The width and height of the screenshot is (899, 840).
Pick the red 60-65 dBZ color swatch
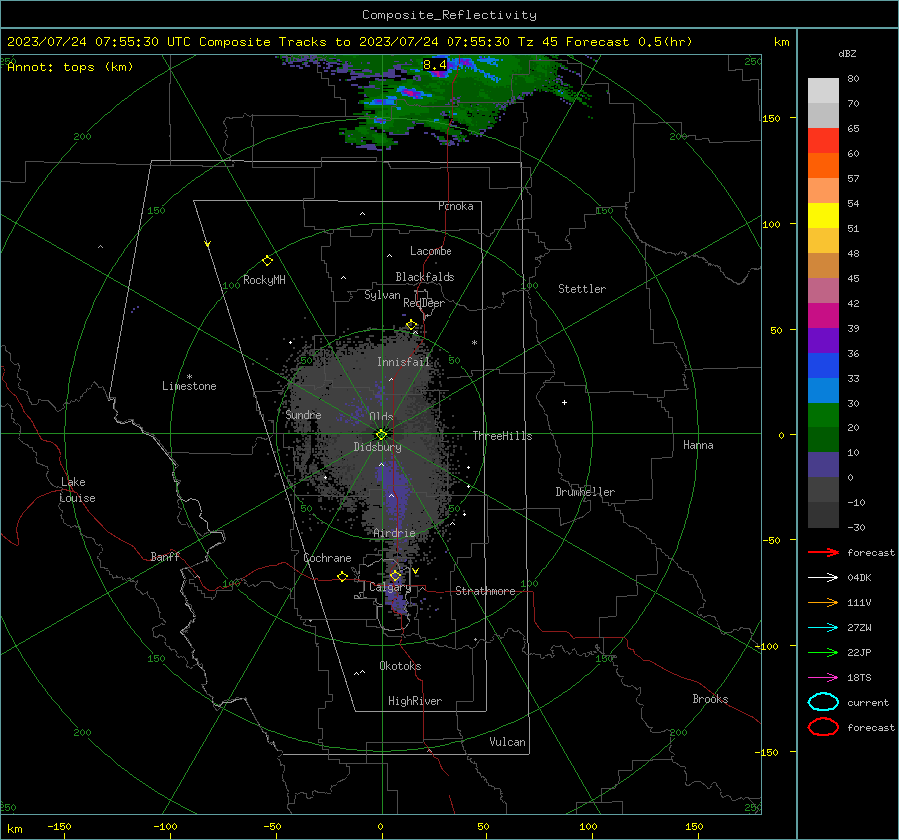coord(823,141)
